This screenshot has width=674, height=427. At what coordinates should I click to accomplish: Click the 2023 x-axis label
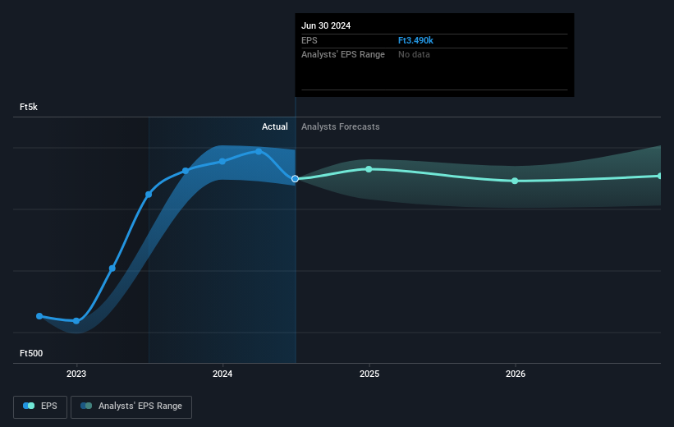pos(76,374)
